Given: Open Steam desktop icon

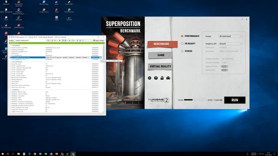Looking at the screenshot, I should point(56,3).
